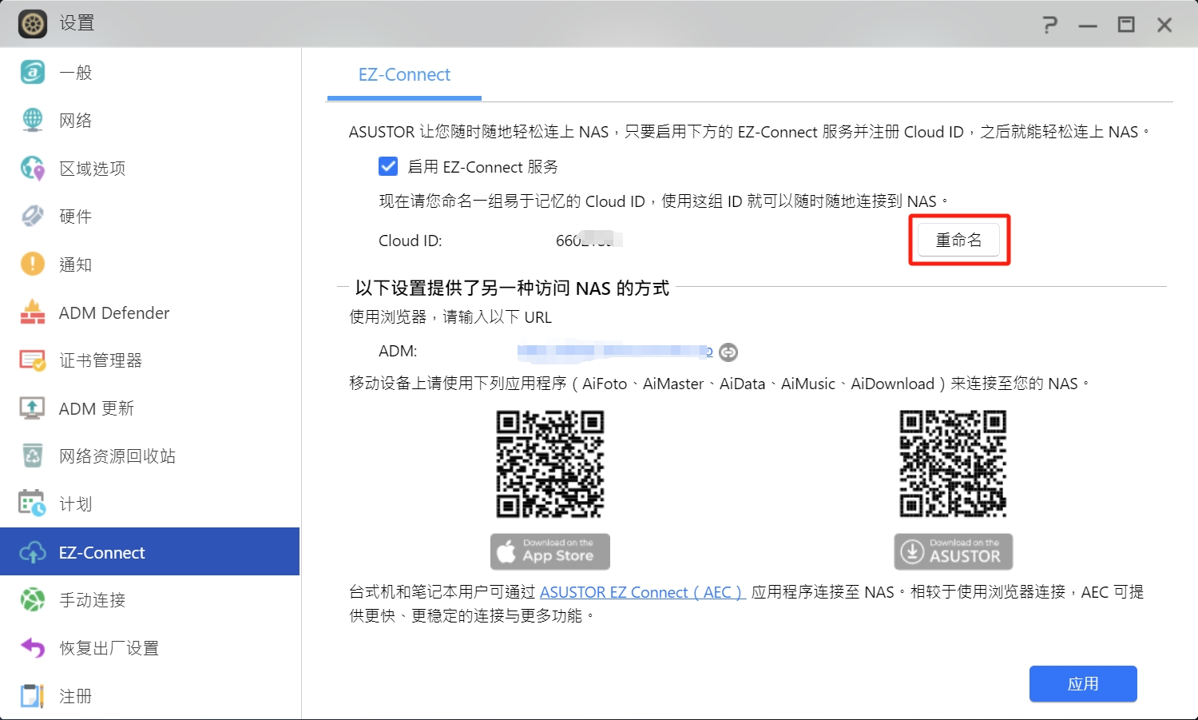
Task: Click the Regional Options (区域选项) icon
Action: point(33,169)
